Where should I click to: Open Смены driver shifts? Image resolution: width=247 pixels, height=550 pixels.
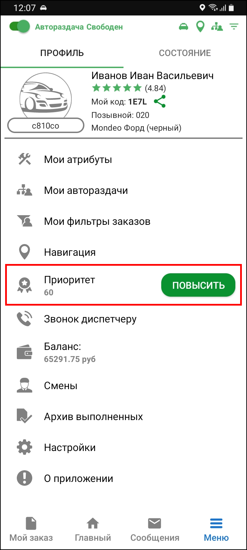[x=123, y=386]
